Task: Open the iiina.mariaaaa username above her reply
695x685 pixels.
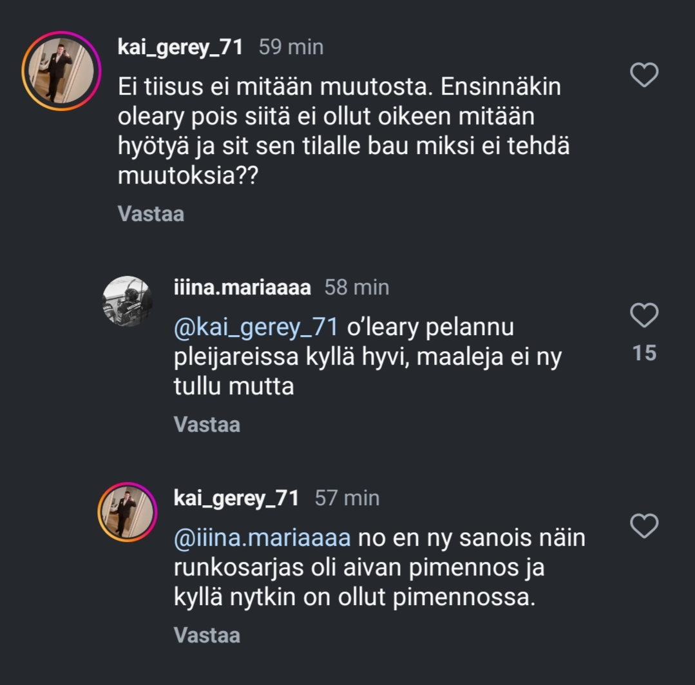Action: (x=242, y=287)
